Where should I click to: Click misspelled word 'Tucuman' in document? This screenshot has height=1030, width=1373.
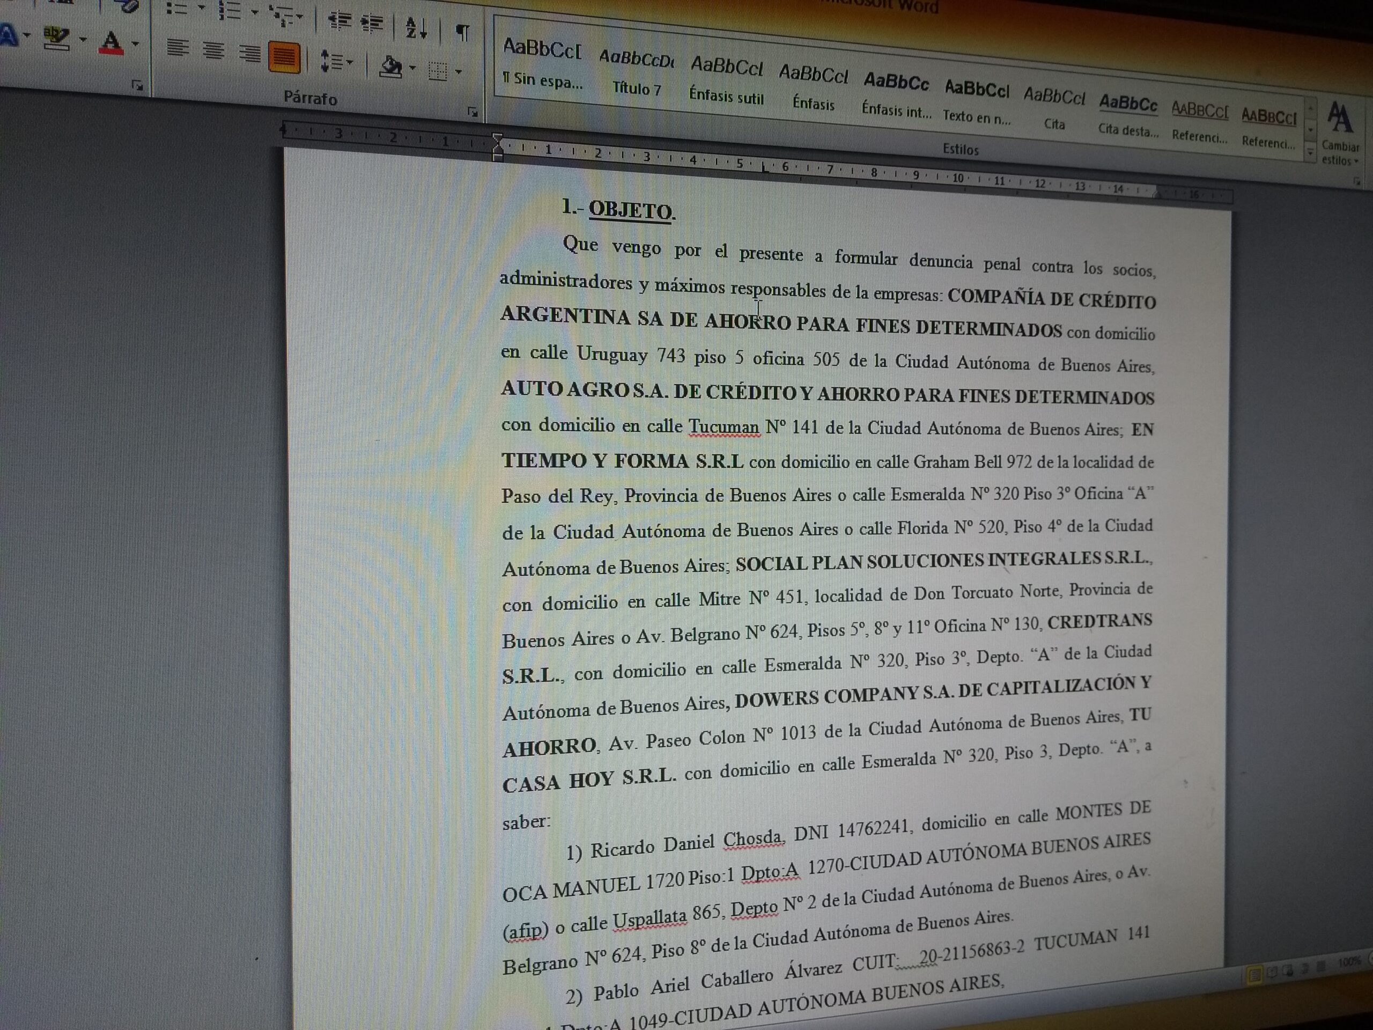pos(724,426)
